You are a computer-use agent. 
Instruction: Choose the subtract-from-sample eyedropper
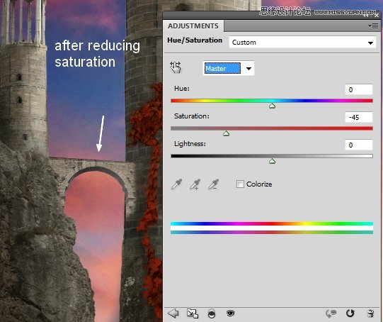tap(214, 184)
